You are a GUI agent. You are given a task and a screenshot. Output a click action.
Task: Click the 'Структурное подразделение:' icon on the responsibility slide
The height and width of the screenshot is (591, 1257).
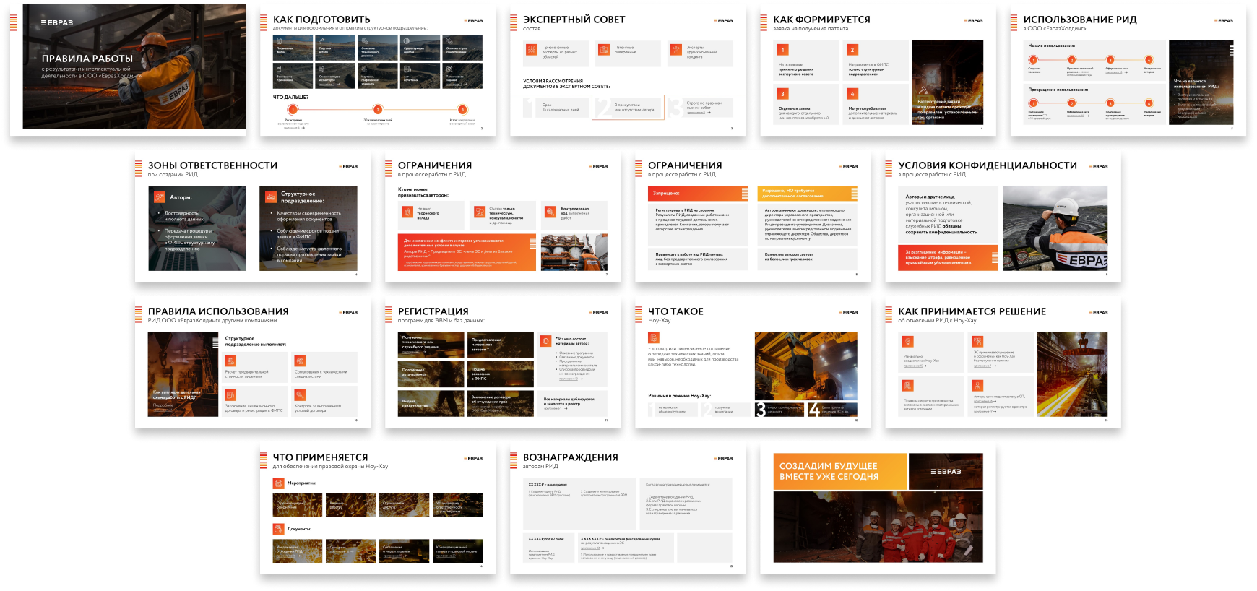[x=270, y=197]
